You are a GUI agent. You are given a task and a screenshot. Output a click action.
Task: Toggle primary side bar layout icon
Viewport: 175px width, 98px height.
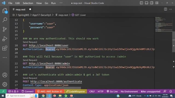[141, 3]
